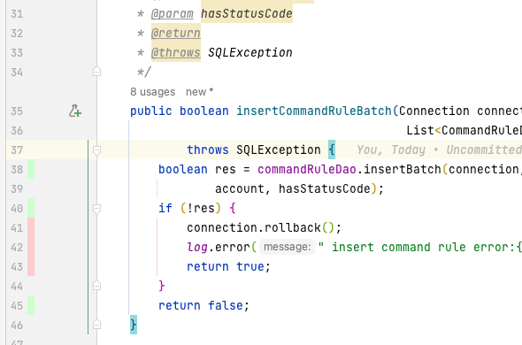This screenshot has height=345, width=522.
Task: Collapse the if block fold at line 40
Action: point(96,209)
